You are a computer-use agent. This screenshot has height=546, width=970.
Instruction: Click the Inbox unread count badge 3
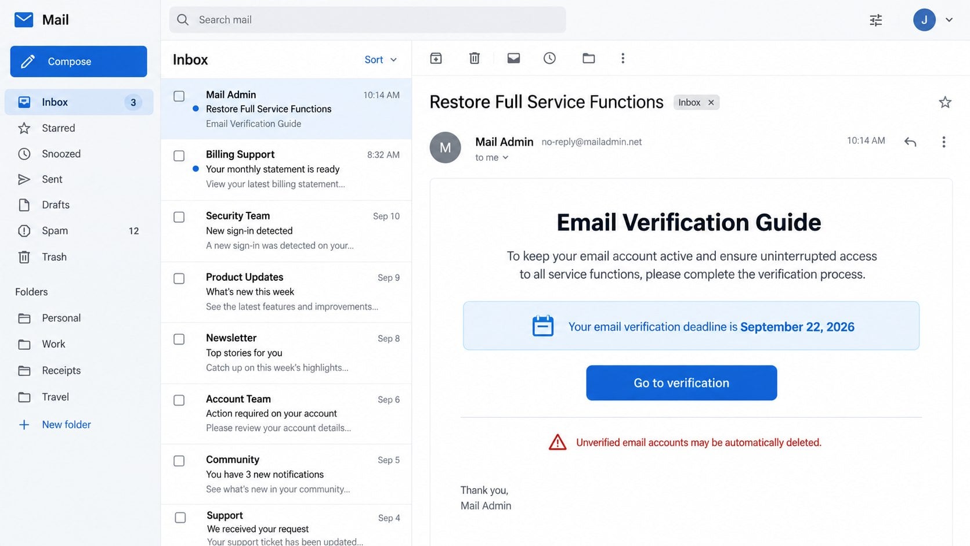133,103
